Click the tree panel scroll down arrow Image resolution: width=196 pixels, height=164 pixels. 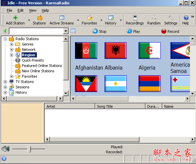pyautogui.click(x=66, y=93)
